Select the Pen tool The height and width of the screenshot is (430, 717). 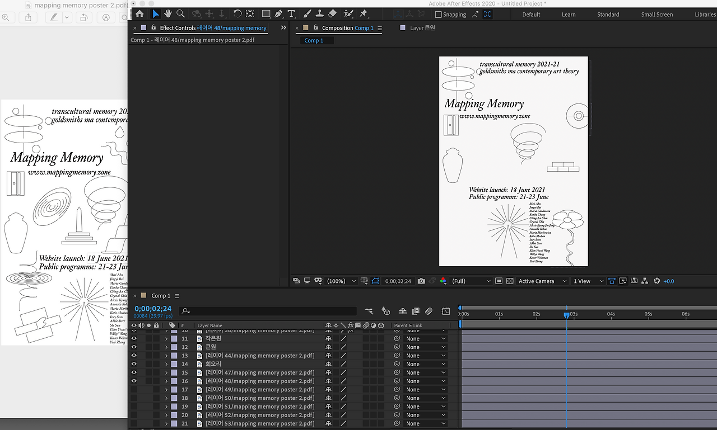278,13
